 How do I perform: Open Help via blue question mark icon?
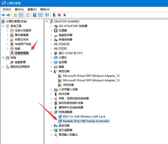35,15
